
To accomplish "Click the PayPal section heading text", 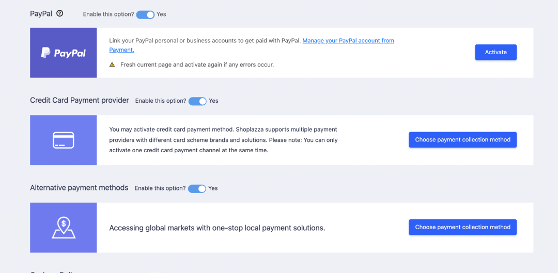I will [x=41, y=14].
